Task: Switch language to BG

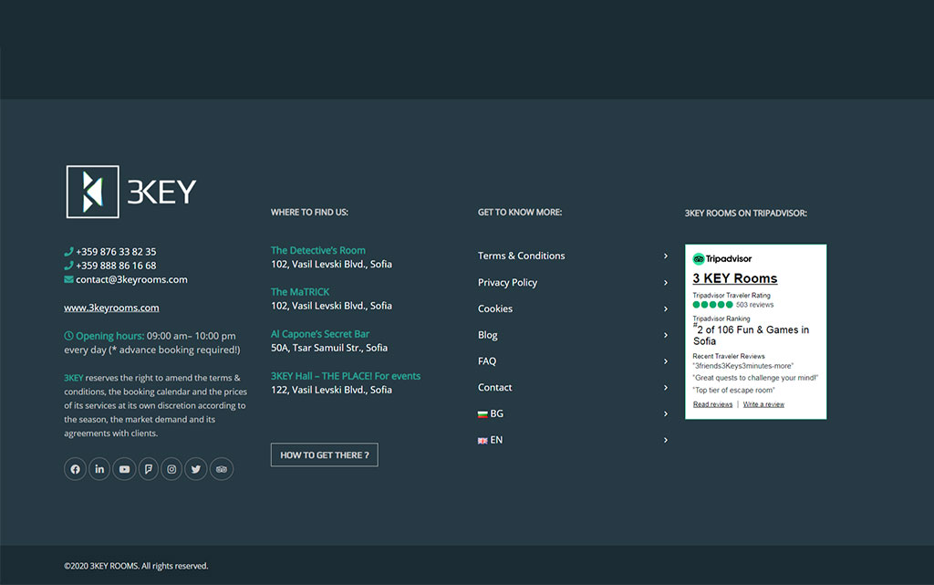Action: click(493, 413)
